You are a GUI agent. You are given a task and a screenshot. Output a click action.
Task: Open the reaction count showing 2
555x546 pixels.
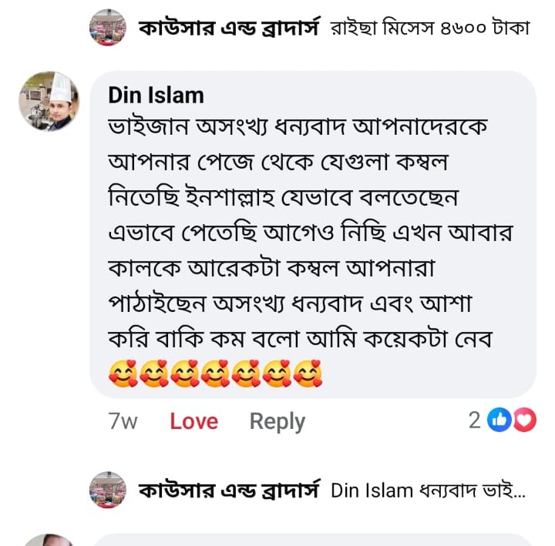474,420
